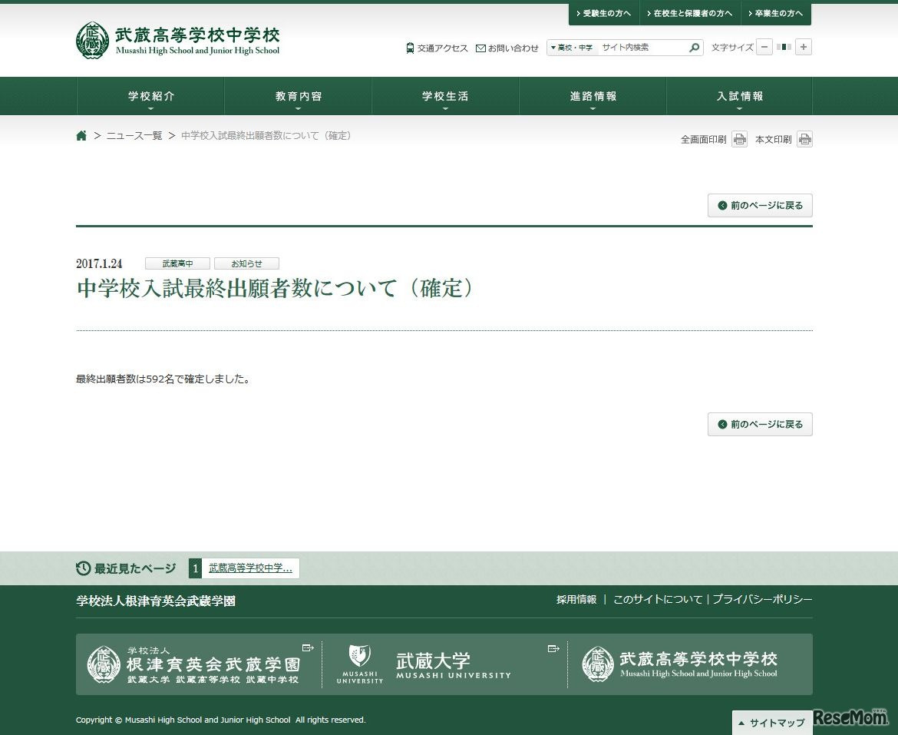
Task: Expand the サイトマップ panel at bottom
Action: [772, 723]
